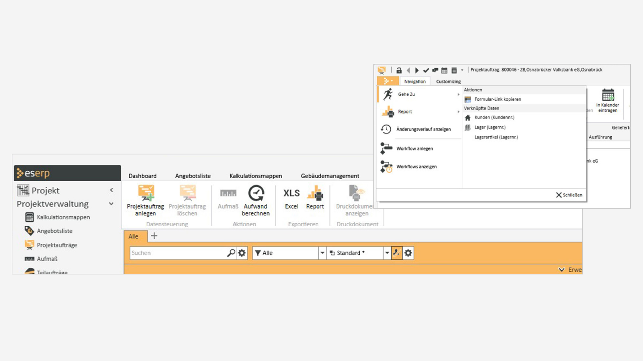This screenshot has height=361, width=643.
Task: Open layout settings gear after Standard
Action: pos(408,253)
